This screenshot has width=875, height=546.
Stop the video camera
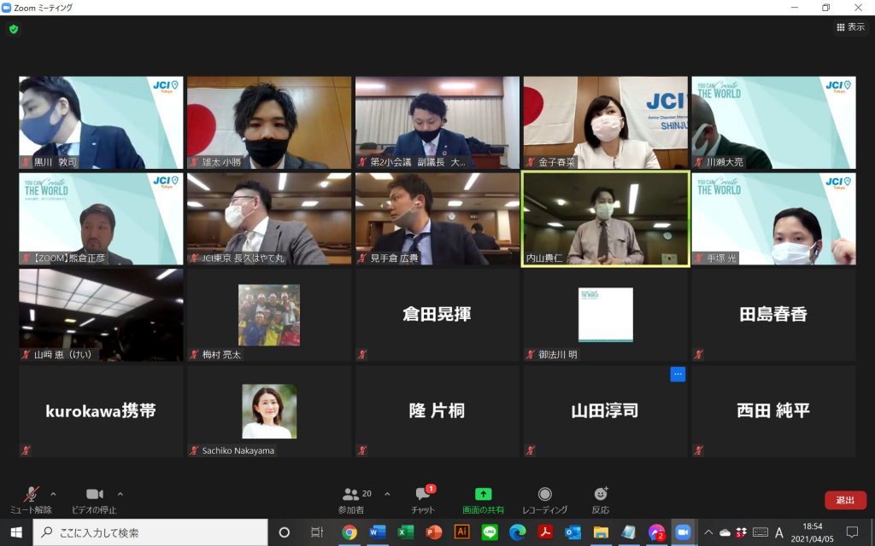[94, 499]
